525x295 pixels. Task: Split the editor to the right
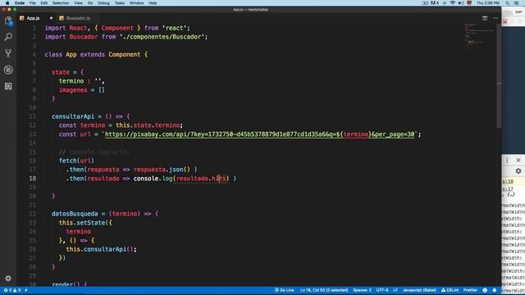(485, 18)
